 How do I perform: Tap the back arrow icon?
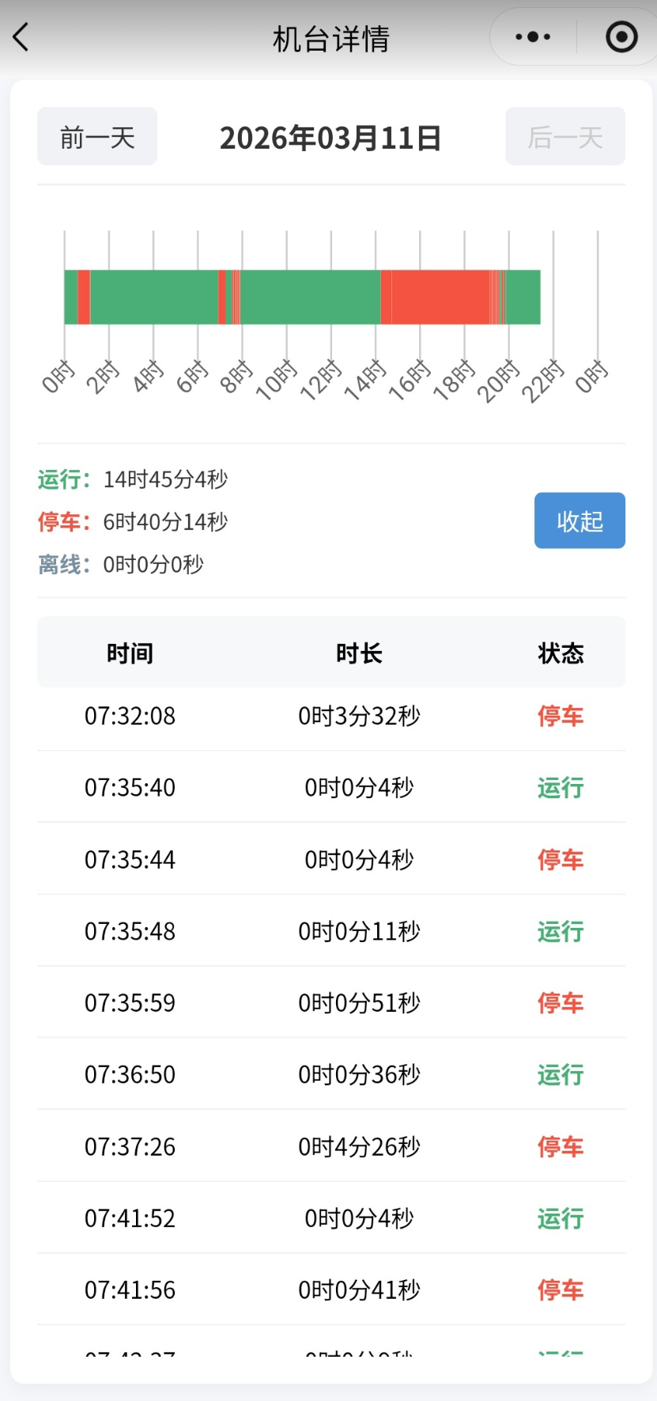(x=21, y=37)
